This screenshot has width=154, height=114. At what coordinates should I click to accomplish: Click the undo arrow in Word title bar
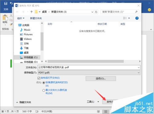tap(11, 3)
